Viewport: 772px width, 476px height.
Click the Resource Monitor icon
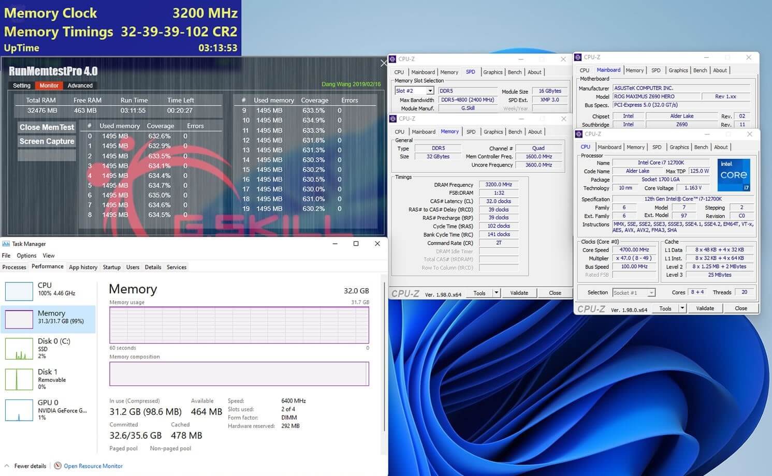(58, 466)
